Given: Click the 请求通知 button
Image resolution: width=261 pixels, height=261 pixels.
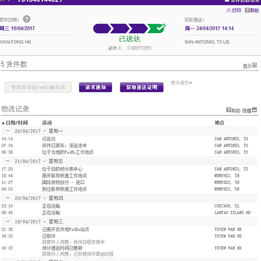Looking at the screenshot, I should click(96, 87).
